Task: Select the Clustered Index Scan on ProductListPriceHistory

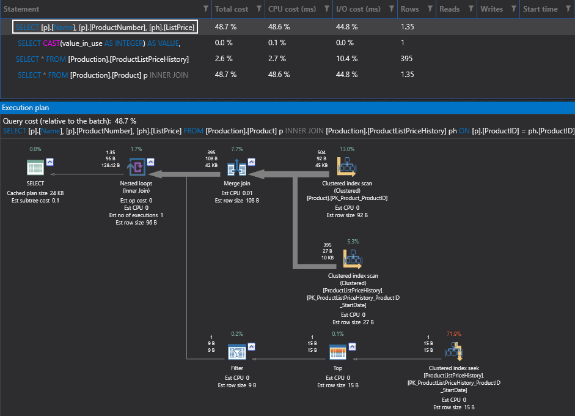Action: pyautogui.click(x=353, y=258)
